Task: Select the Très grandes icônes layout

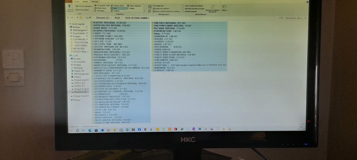Action: tap(102, 5)
